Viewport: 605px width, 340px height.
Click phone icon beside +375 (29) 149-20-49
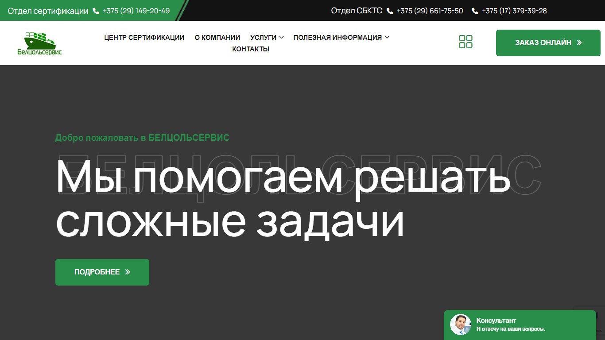pyautogui.click(x=96, y=11)
